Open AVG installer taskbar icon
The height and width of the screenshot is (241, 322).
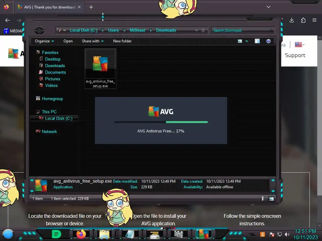pyautogui.click(x=203, y=234)
